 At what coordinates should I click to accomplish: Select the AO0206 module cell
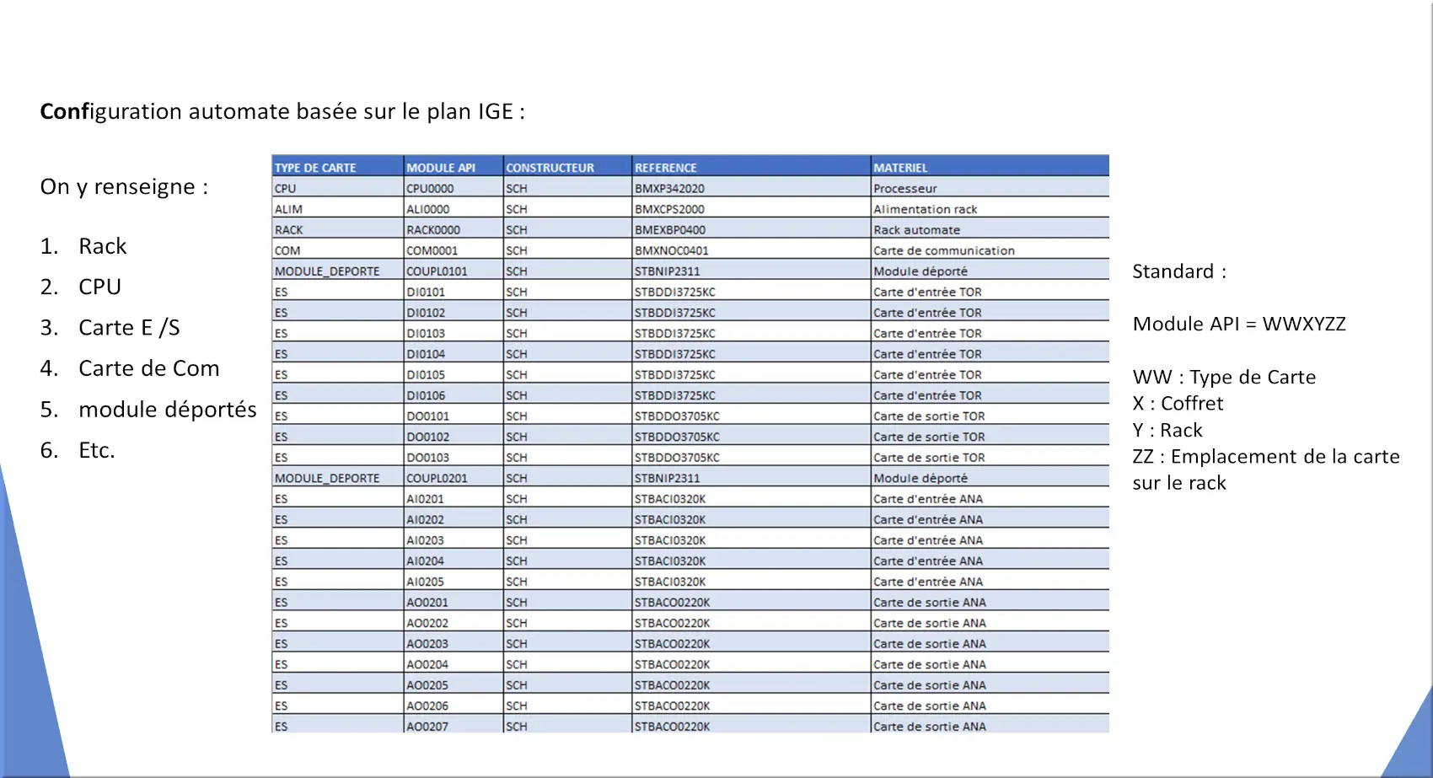454,706
